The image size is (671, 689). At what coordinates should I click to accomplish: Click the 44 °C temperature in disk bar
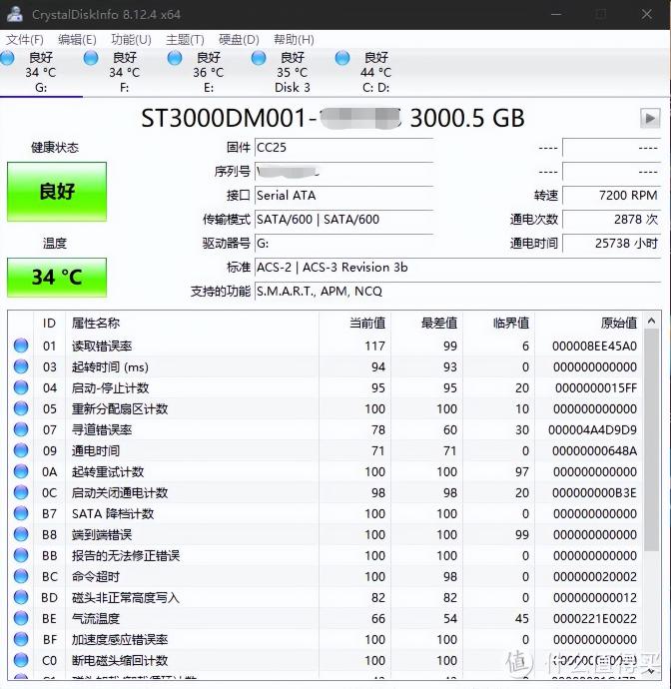tap(376, 72)
